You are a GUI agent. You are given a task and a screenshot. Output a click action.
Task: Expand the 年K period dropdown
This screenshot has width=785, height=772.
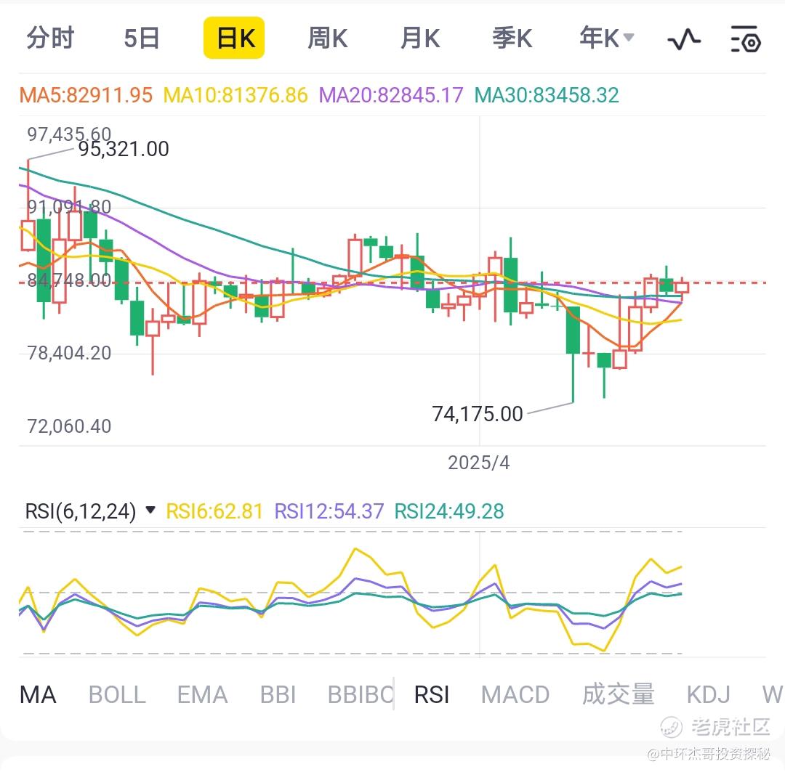click(607, 38)
